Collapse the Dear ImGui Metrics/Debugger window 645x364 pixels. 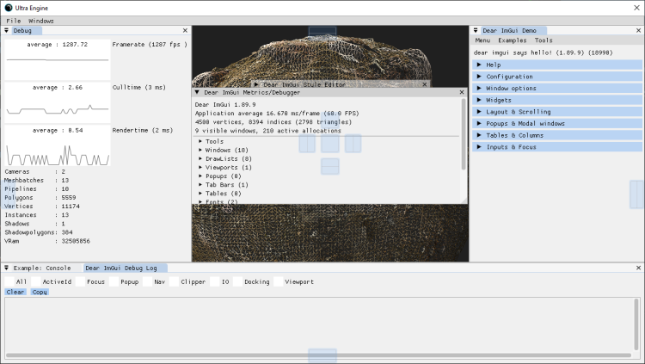[197, 92]
